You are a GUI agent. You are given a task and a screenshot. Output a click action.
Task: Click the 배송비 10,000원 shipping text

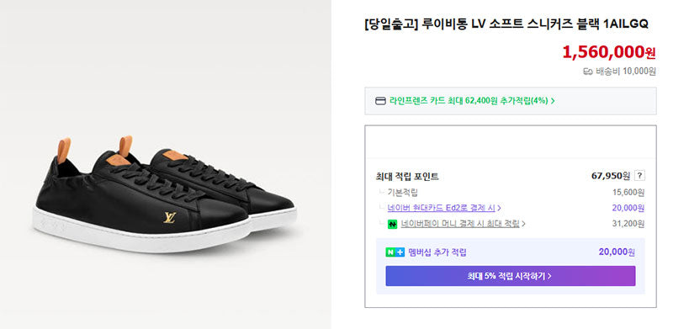625,72
